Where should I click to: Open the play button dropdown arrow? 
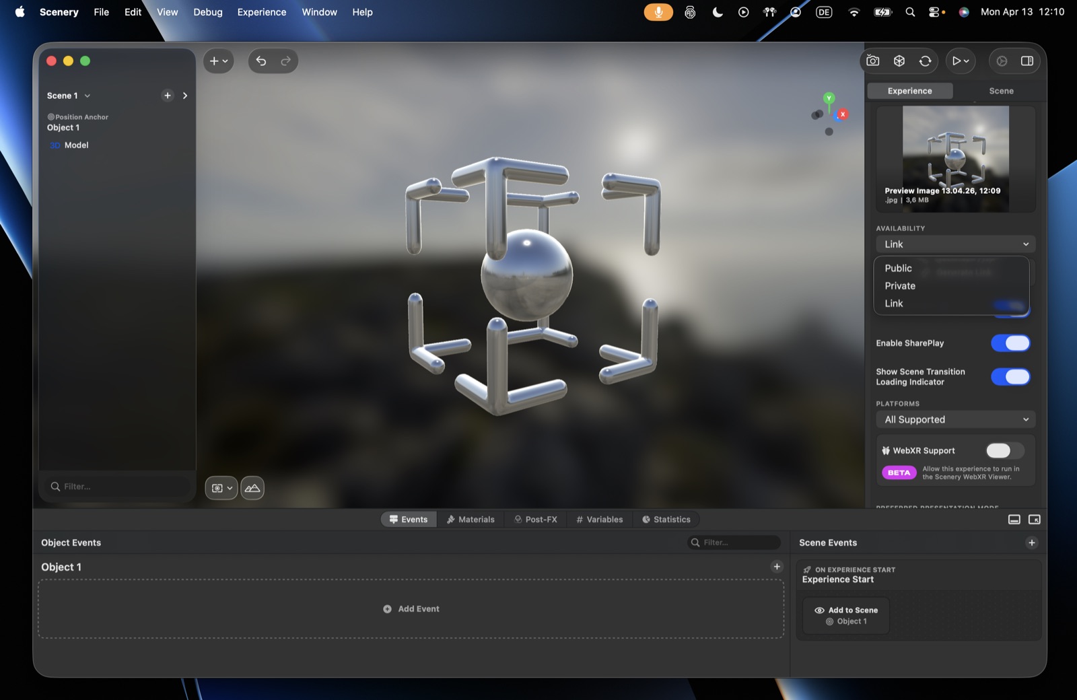pos(967,61)
